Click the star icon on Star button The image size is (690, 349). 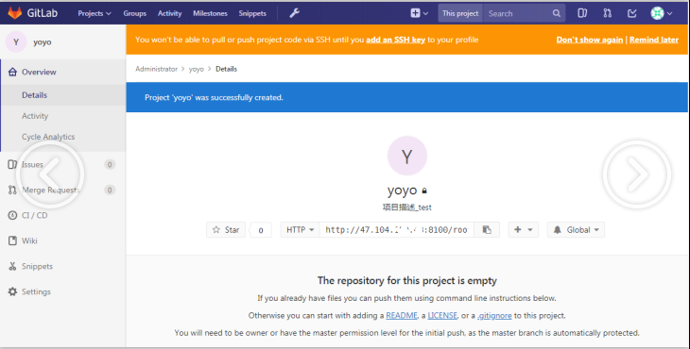pyautogui.click(x=216, y=229)
